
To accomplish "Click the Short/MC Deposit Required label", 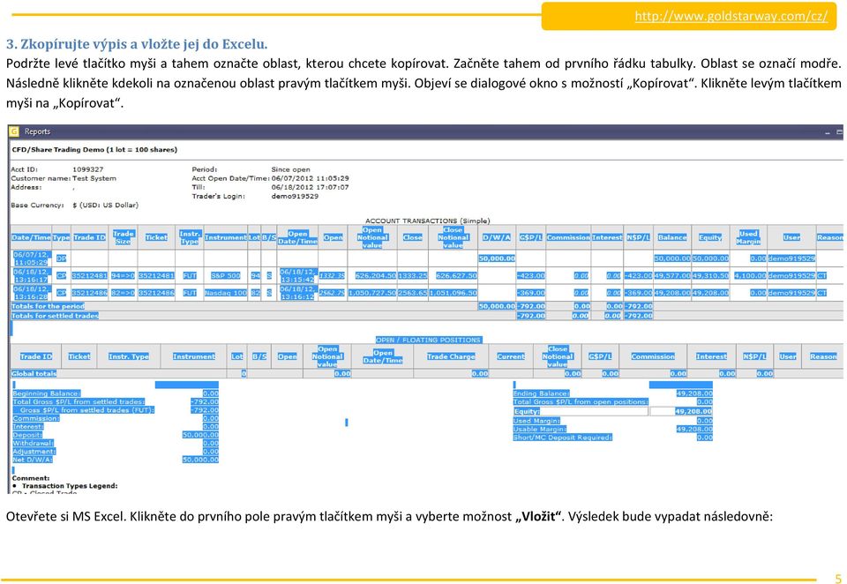I will tap(562, 438).
